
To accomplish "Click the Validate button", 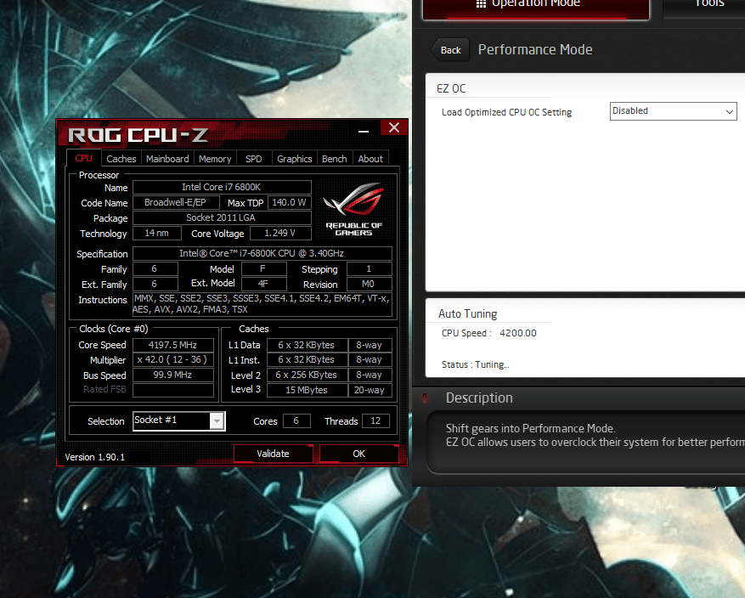I will pos(274,454).
